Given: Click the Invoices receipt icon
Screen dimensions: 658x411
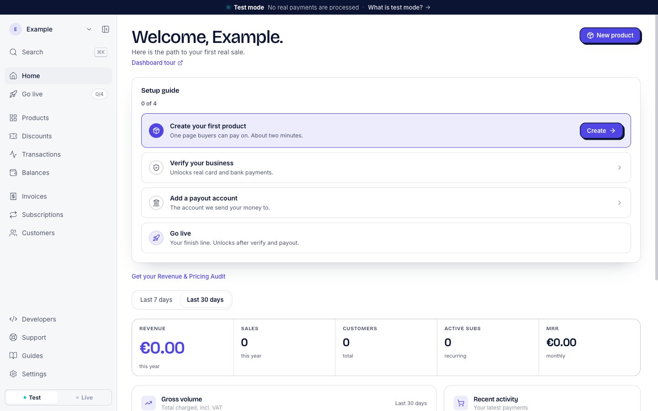Looking at the screenshot, I should coord(13,196).
